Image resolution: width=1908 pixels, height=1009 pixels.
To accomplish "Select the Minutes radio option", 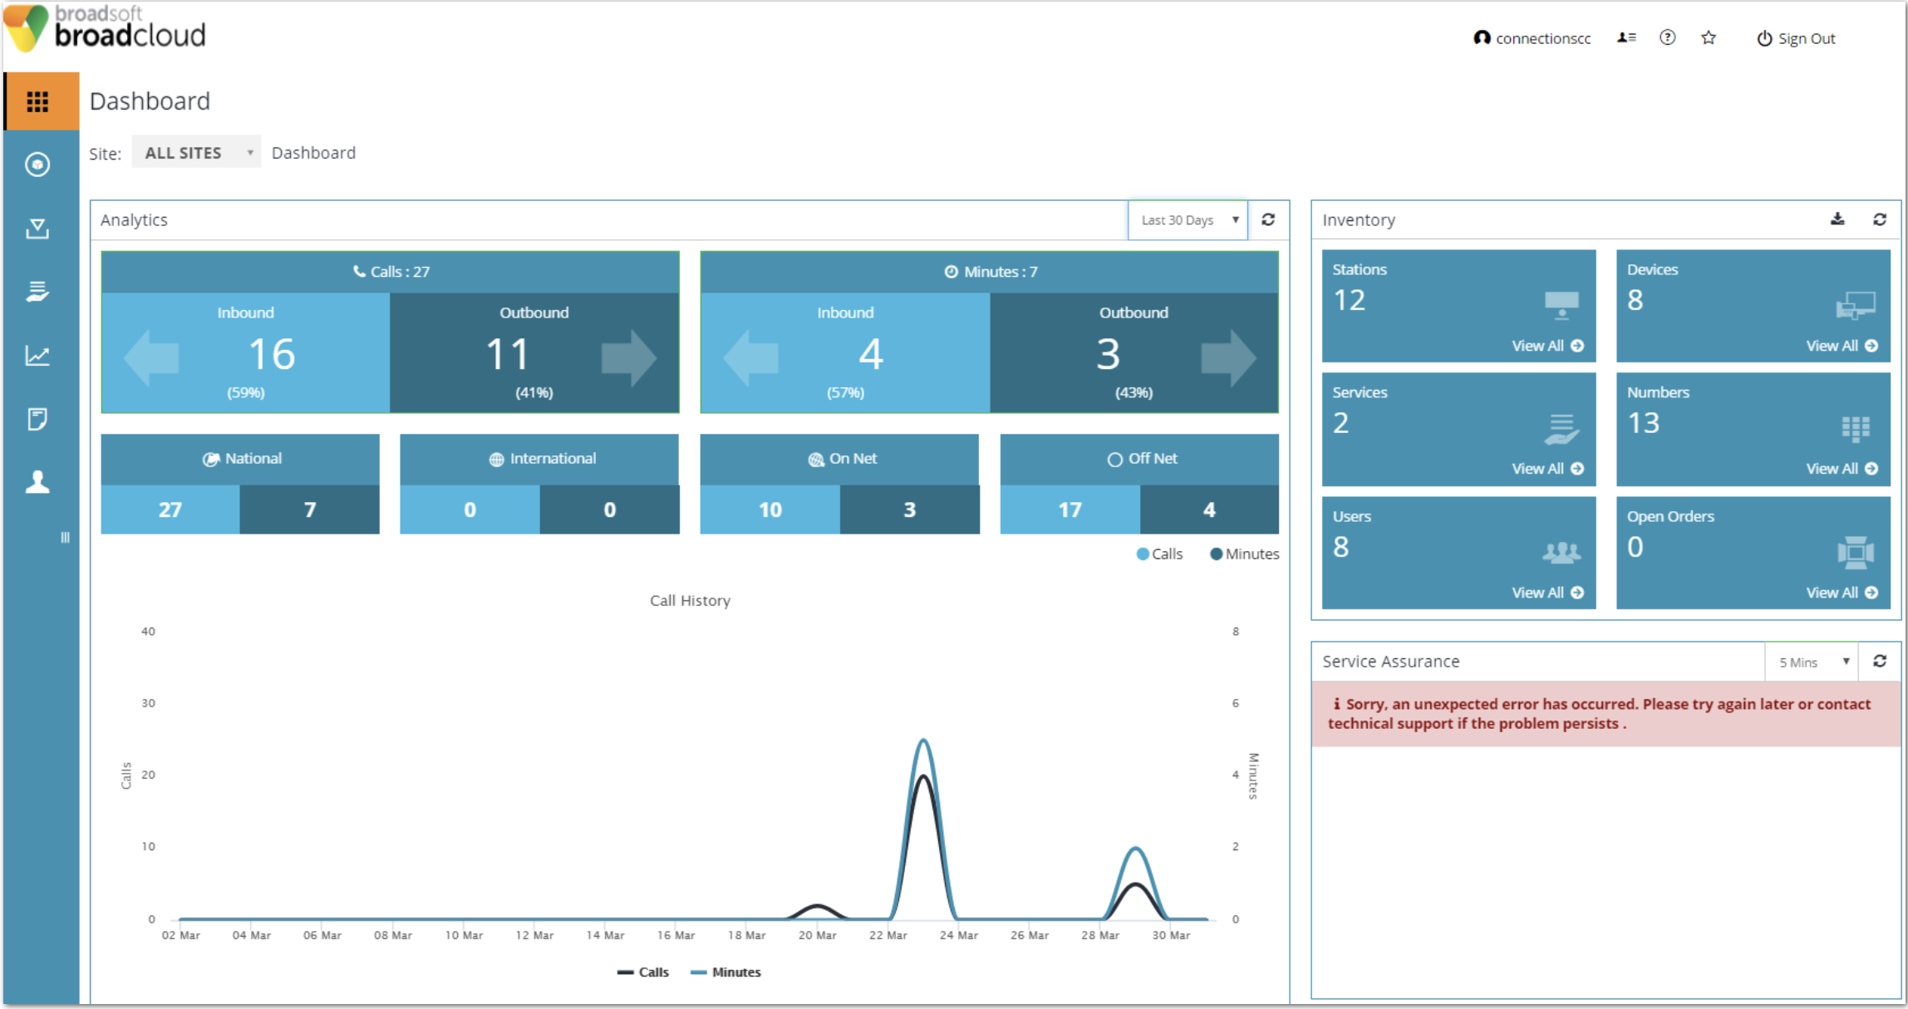I will tap(1217, 554).
